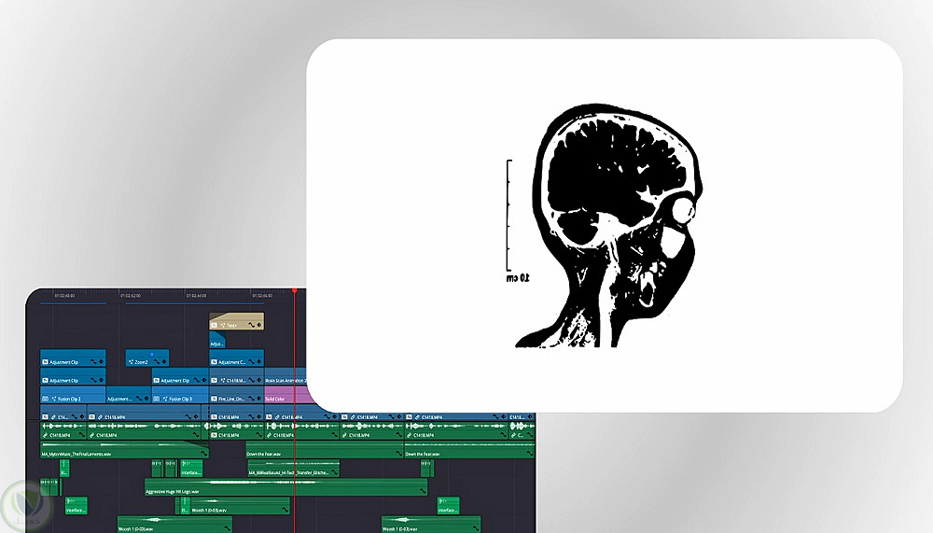Click the mirrored '10 cm' scale label
Screen dimensions: 933x533
tap(518, 278)
